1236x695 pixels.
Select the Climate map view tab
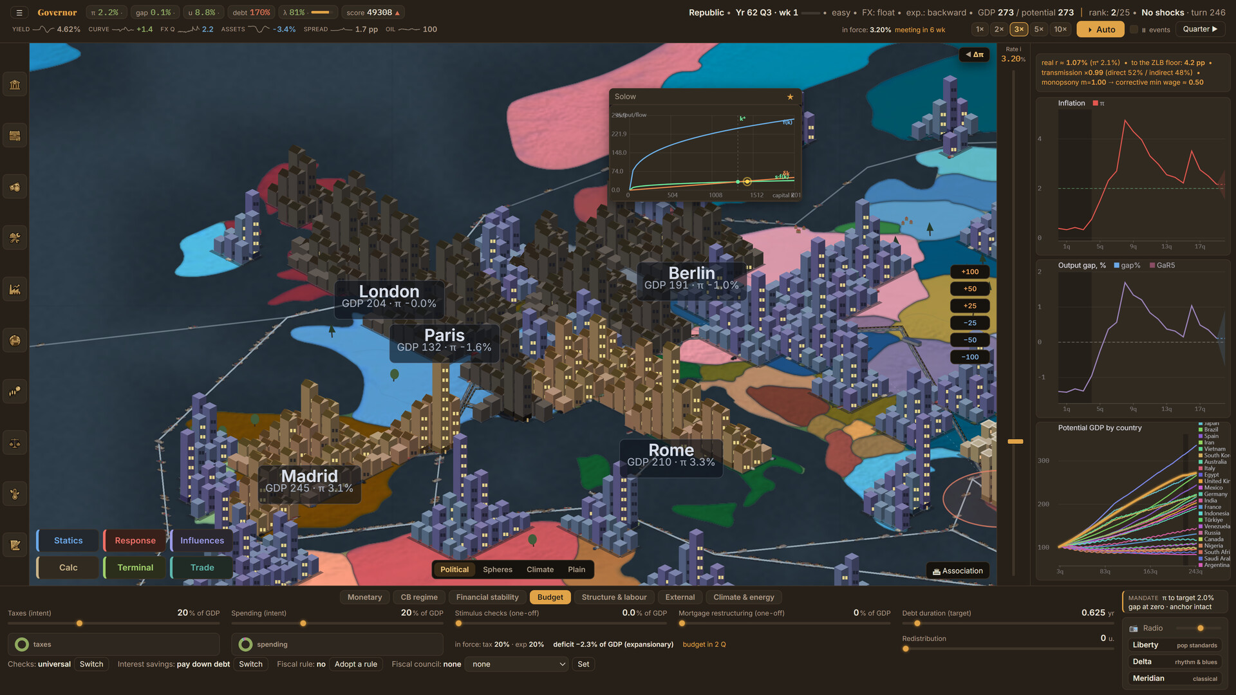point(539,570)
